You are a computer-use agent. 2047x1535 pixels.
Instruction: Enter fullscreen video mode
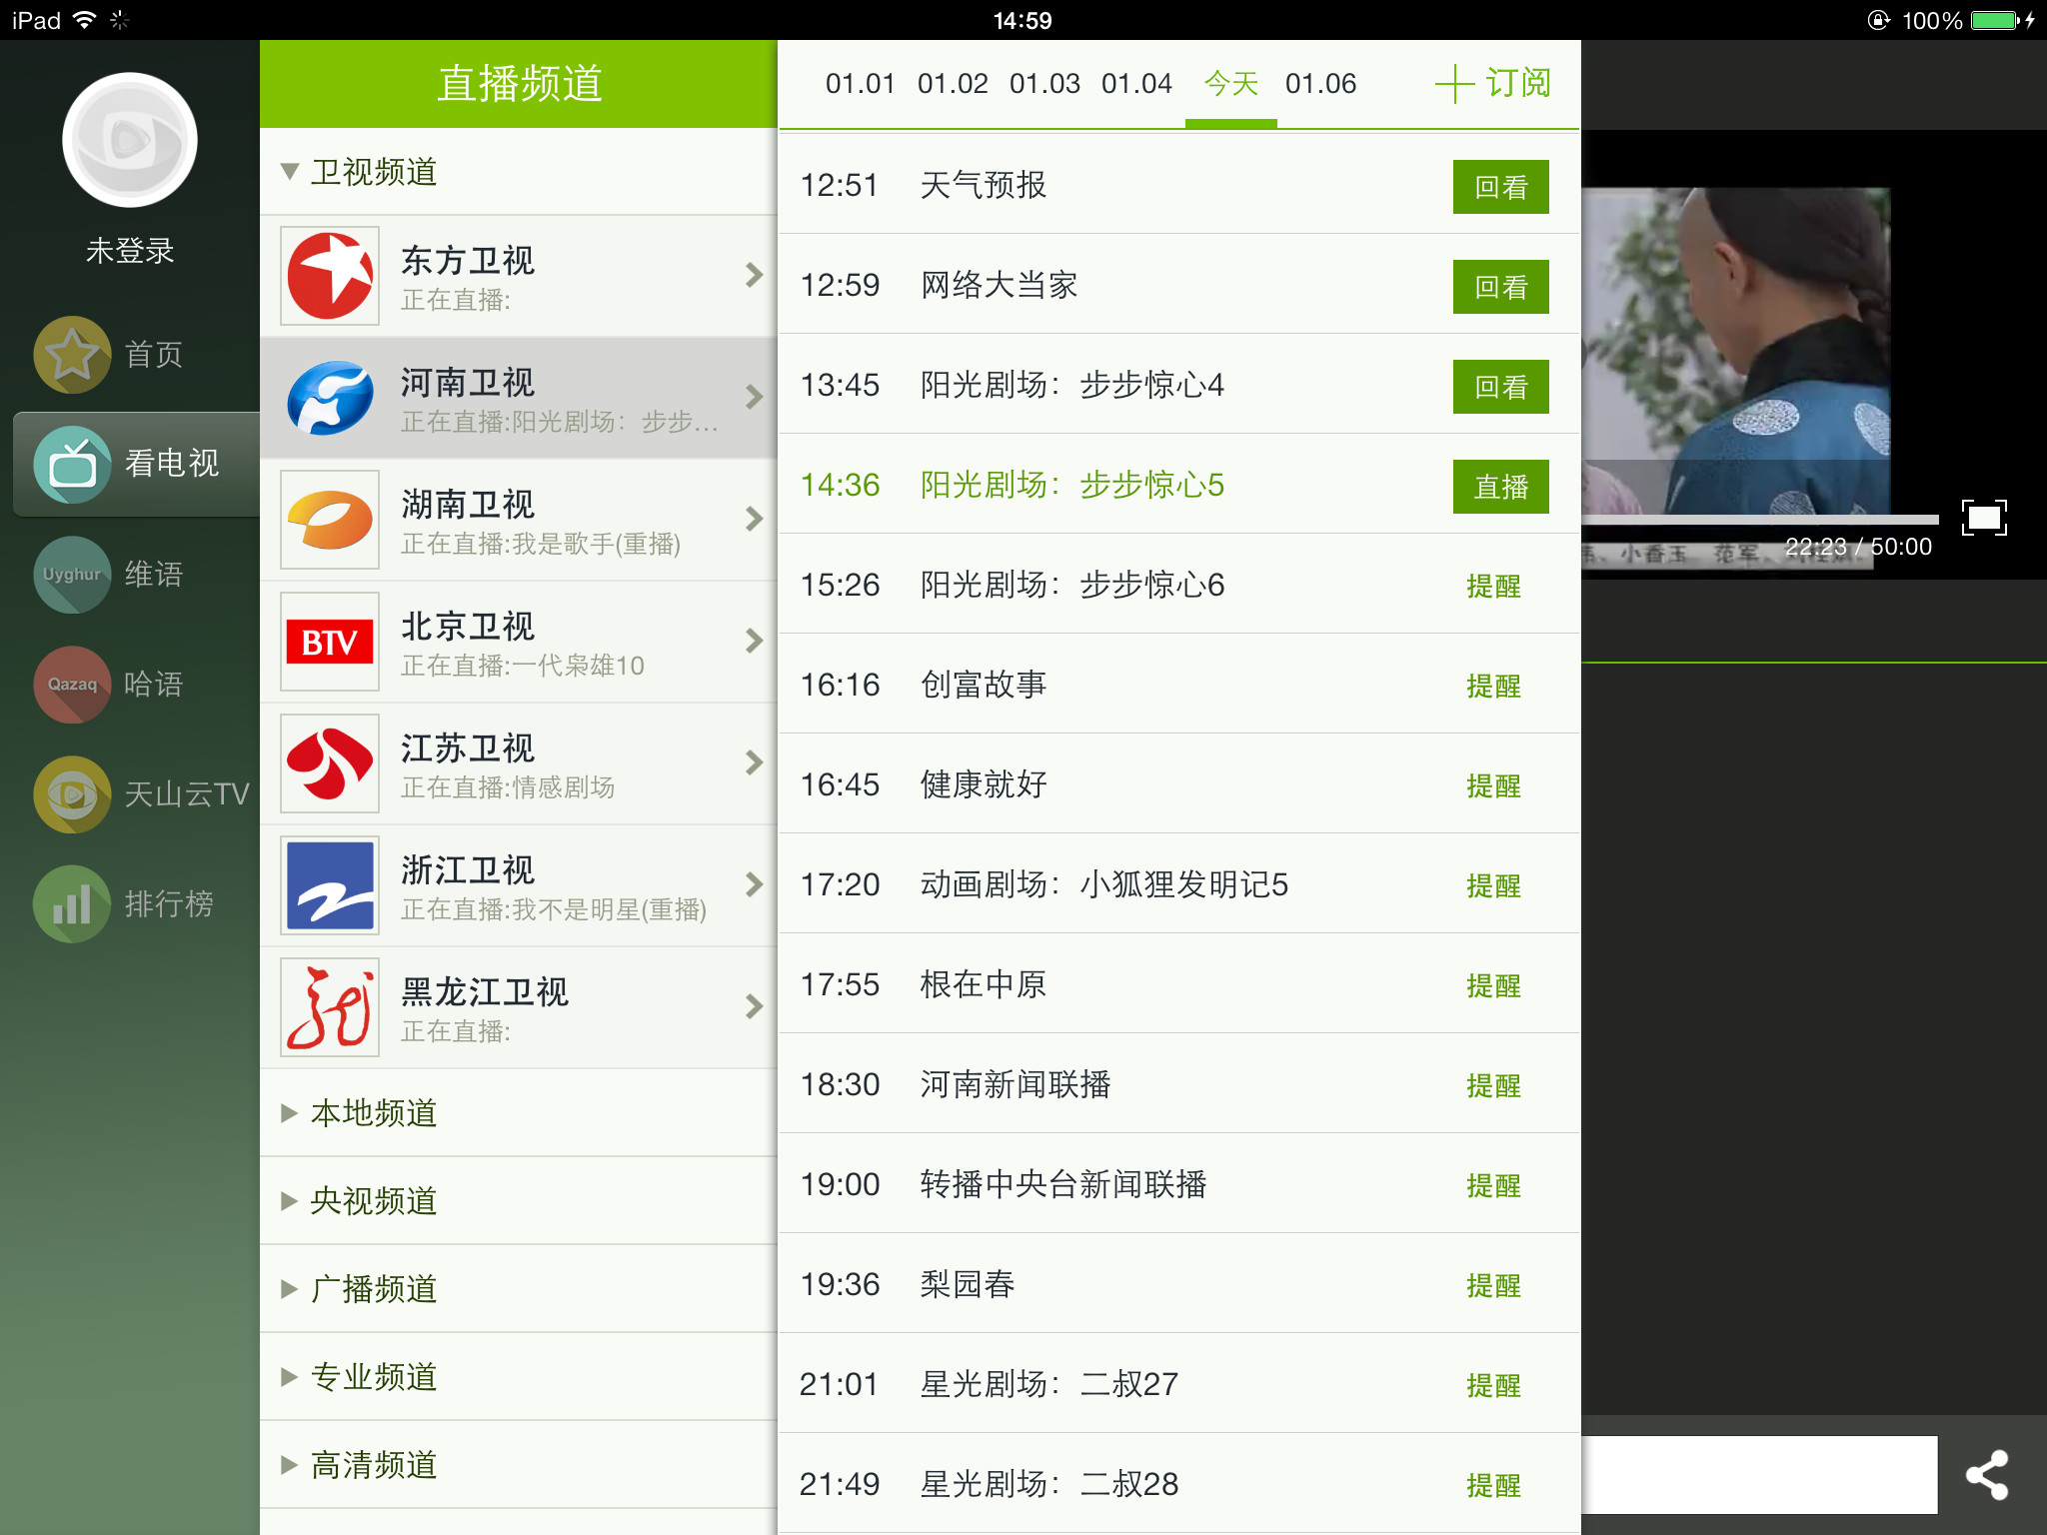(x=1984, y=518)
